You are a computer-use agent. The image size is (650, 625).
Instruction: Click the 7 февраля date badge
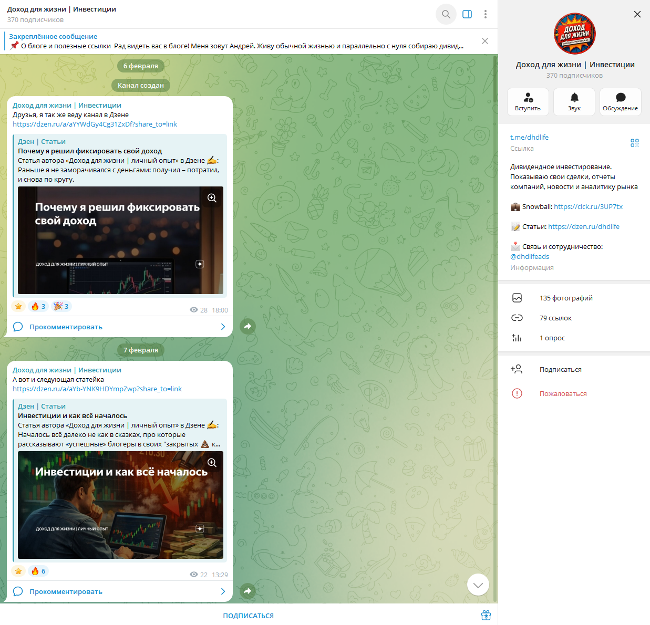tap(141, 350)
